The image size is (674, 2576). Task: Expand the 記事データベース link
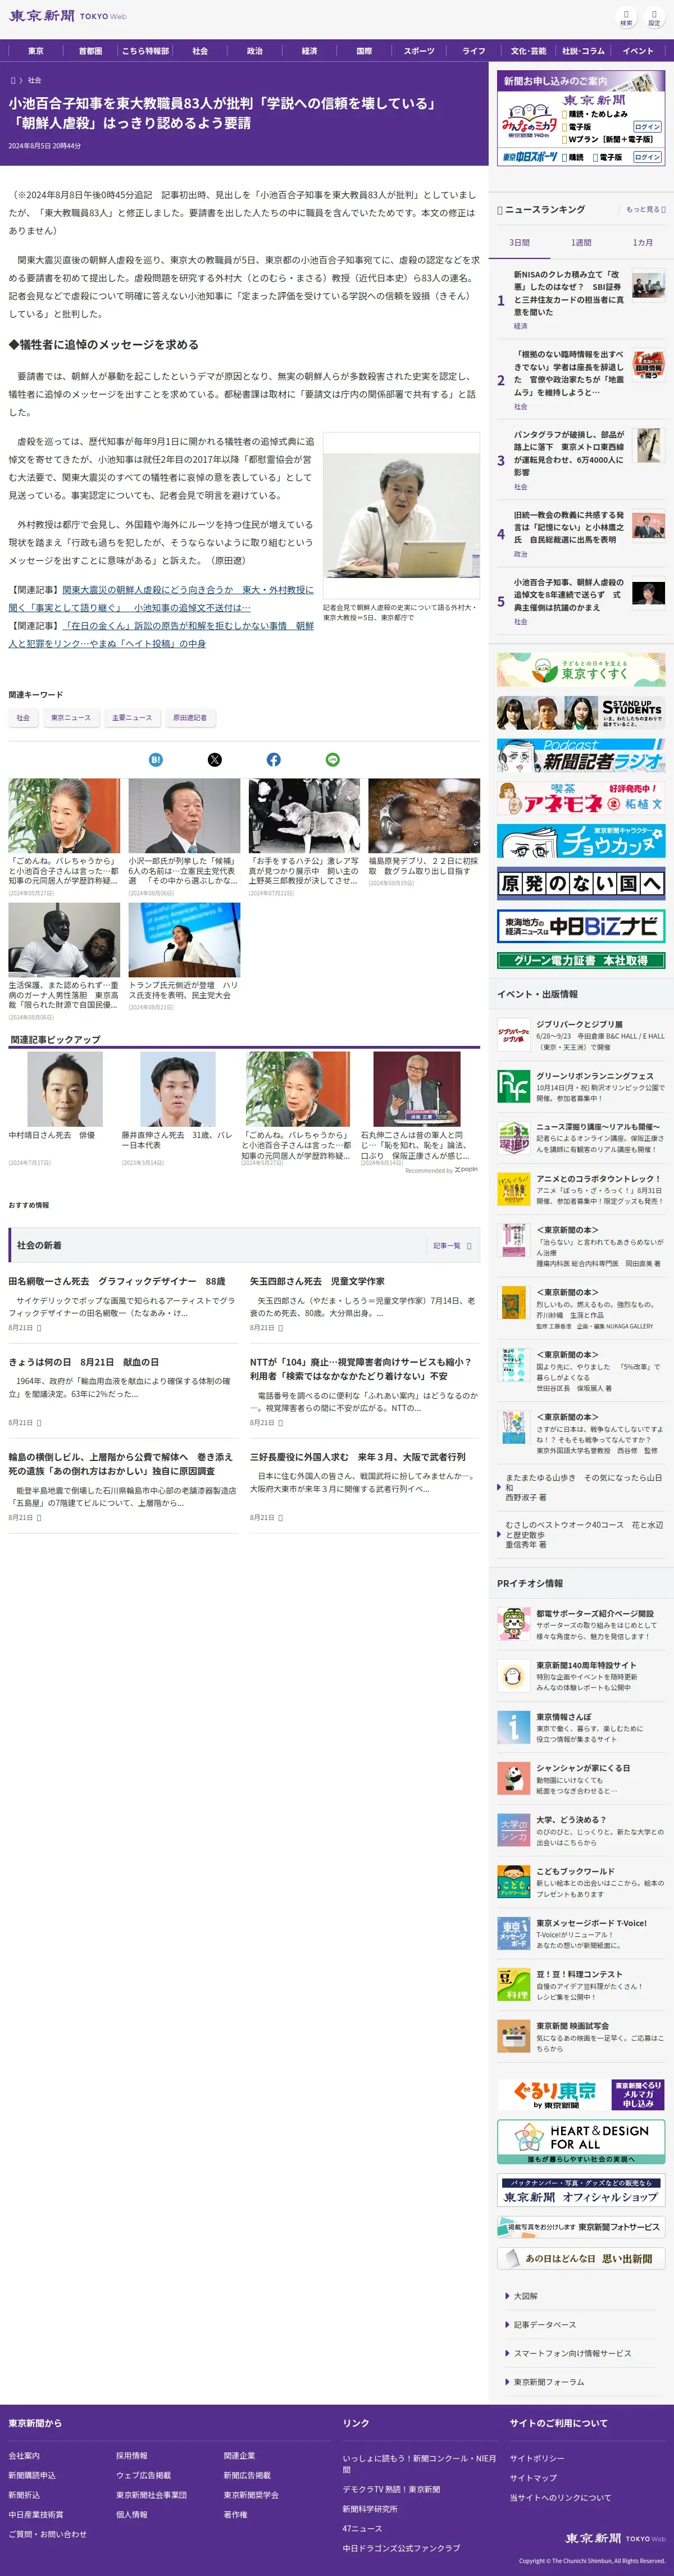click(x=544, y=2324)
